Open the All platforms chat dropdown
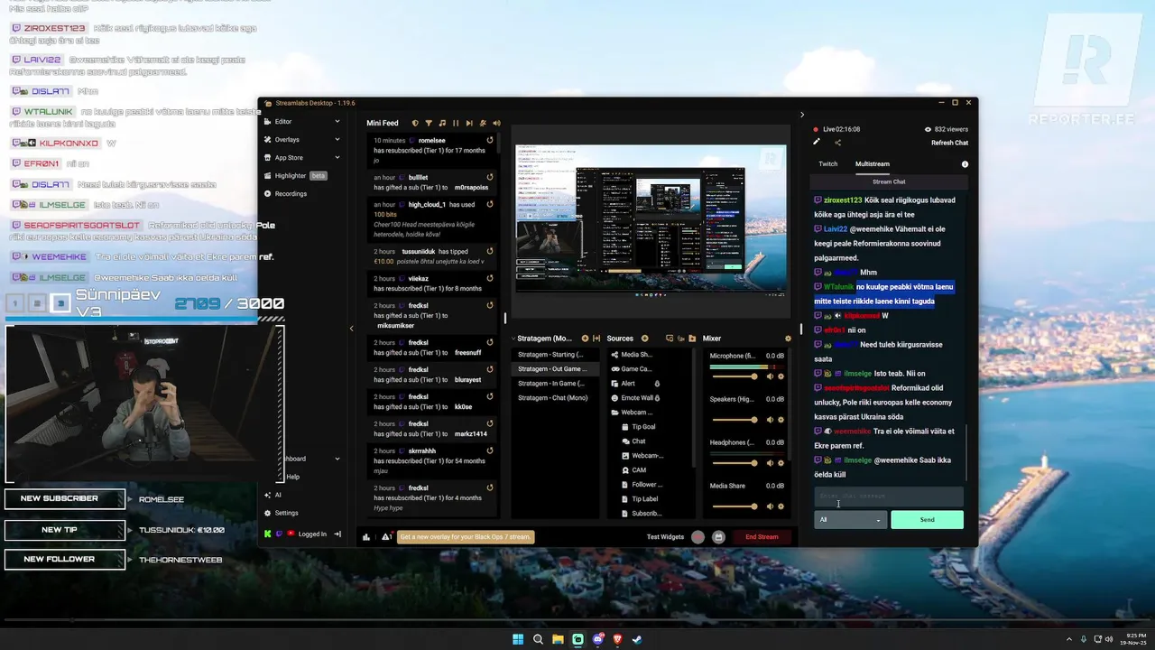1155x650 pixels. pos(850,520)
